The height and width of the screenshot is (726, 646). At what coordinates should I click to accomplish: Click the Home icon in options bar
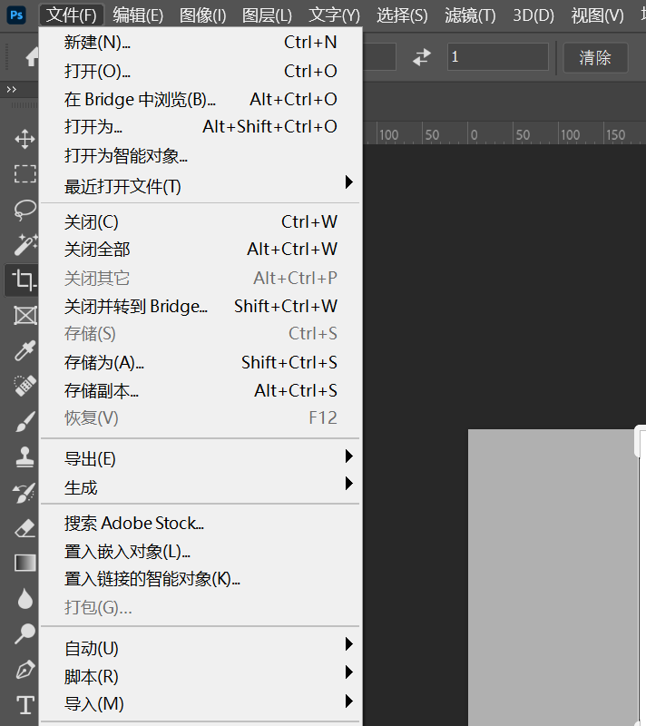(32, 57)
